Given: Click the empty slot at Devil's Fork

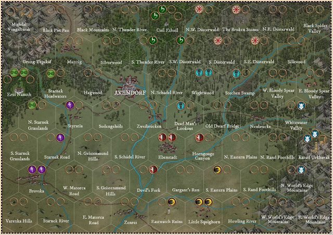Looking at the screenshot, I should tap(144, 169).
